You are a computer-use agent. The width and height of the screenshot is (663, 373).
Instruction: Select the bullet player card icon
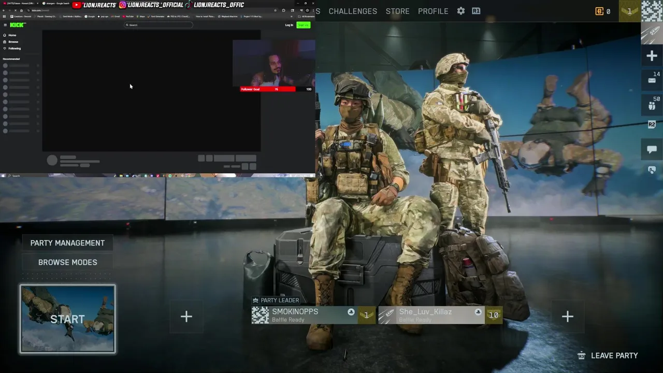tap(652, 33)
